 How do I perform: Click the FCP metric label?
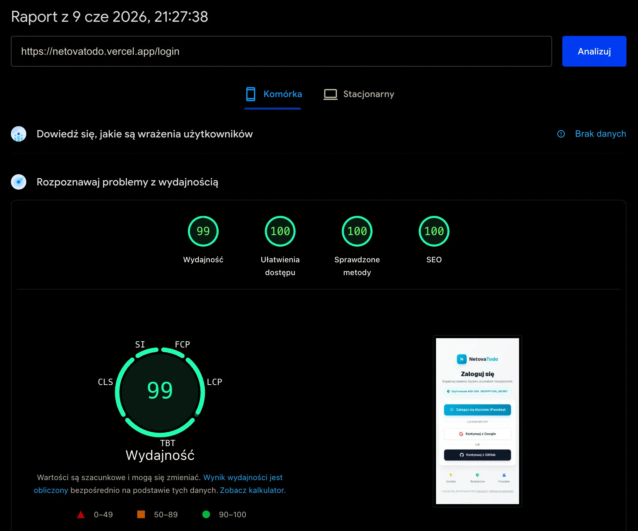[182, 345]
